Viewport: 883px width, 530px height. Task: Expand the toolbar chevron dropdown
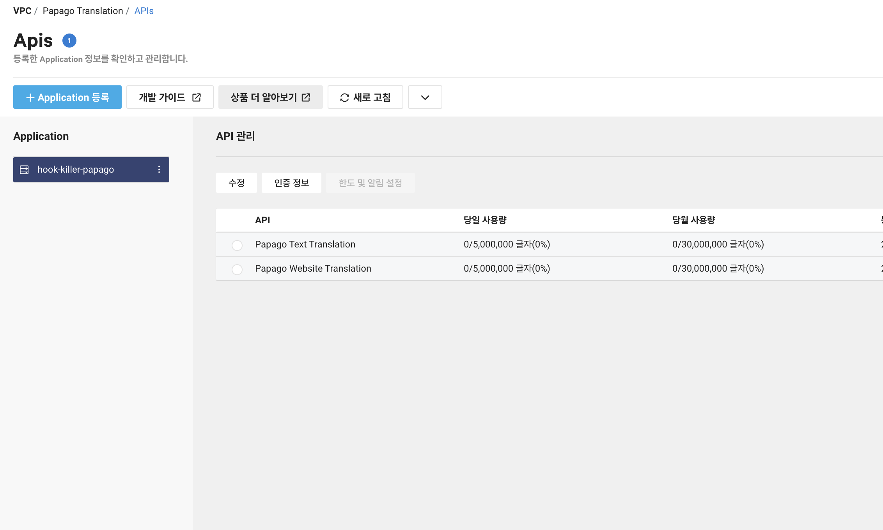click(x=425, y=97)
